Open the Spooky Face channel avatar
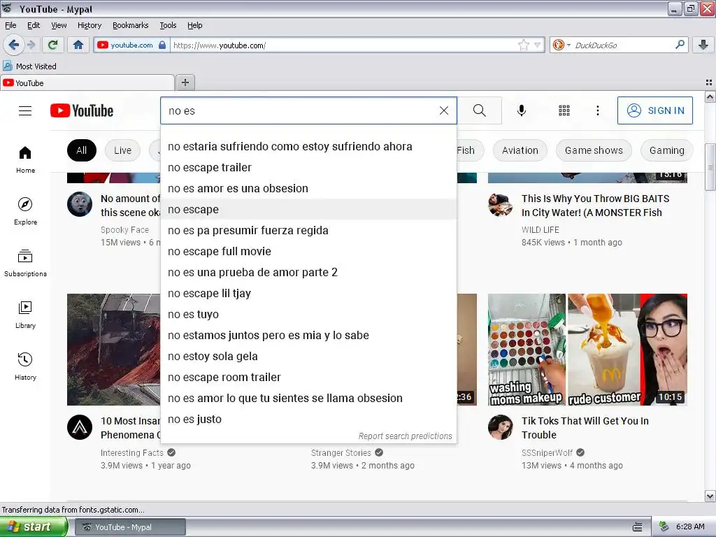Image resolution: width=716 pixels, height=537 pixels. [80, 204]
